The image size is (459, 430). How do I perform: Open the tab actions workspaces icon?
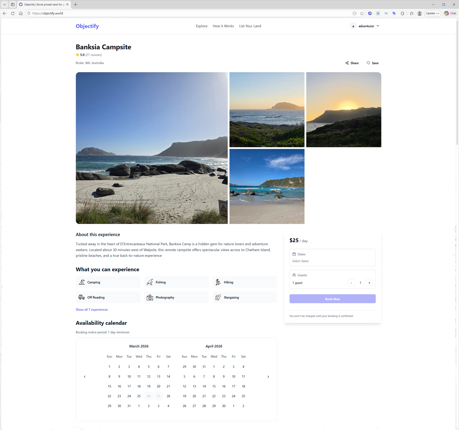pos(13,5)
